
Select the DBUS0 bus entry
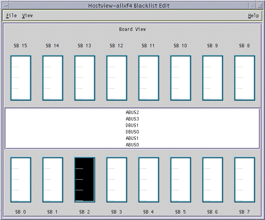132,132
